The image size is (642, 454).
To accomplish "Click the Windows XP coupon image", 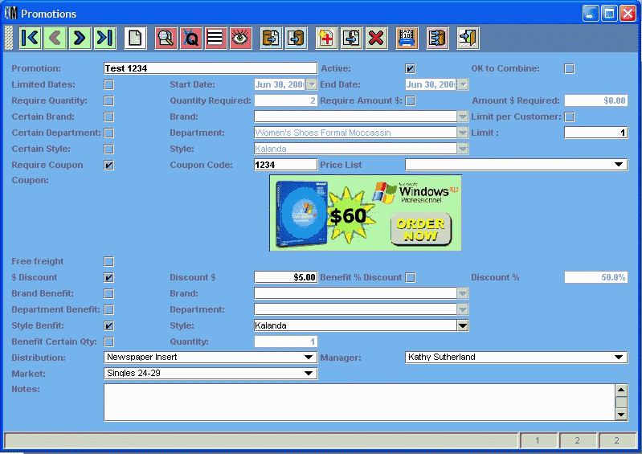I will pos(366,213).
